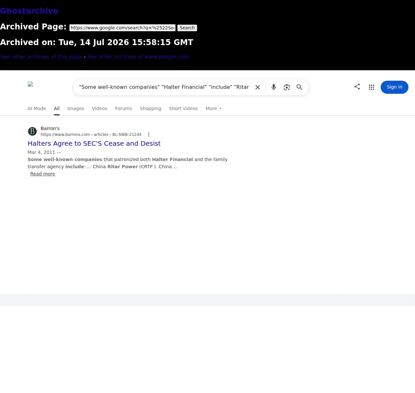Screen dimensions: 415x393
Task: Sign in with the blue button
Action: [394, 87]
